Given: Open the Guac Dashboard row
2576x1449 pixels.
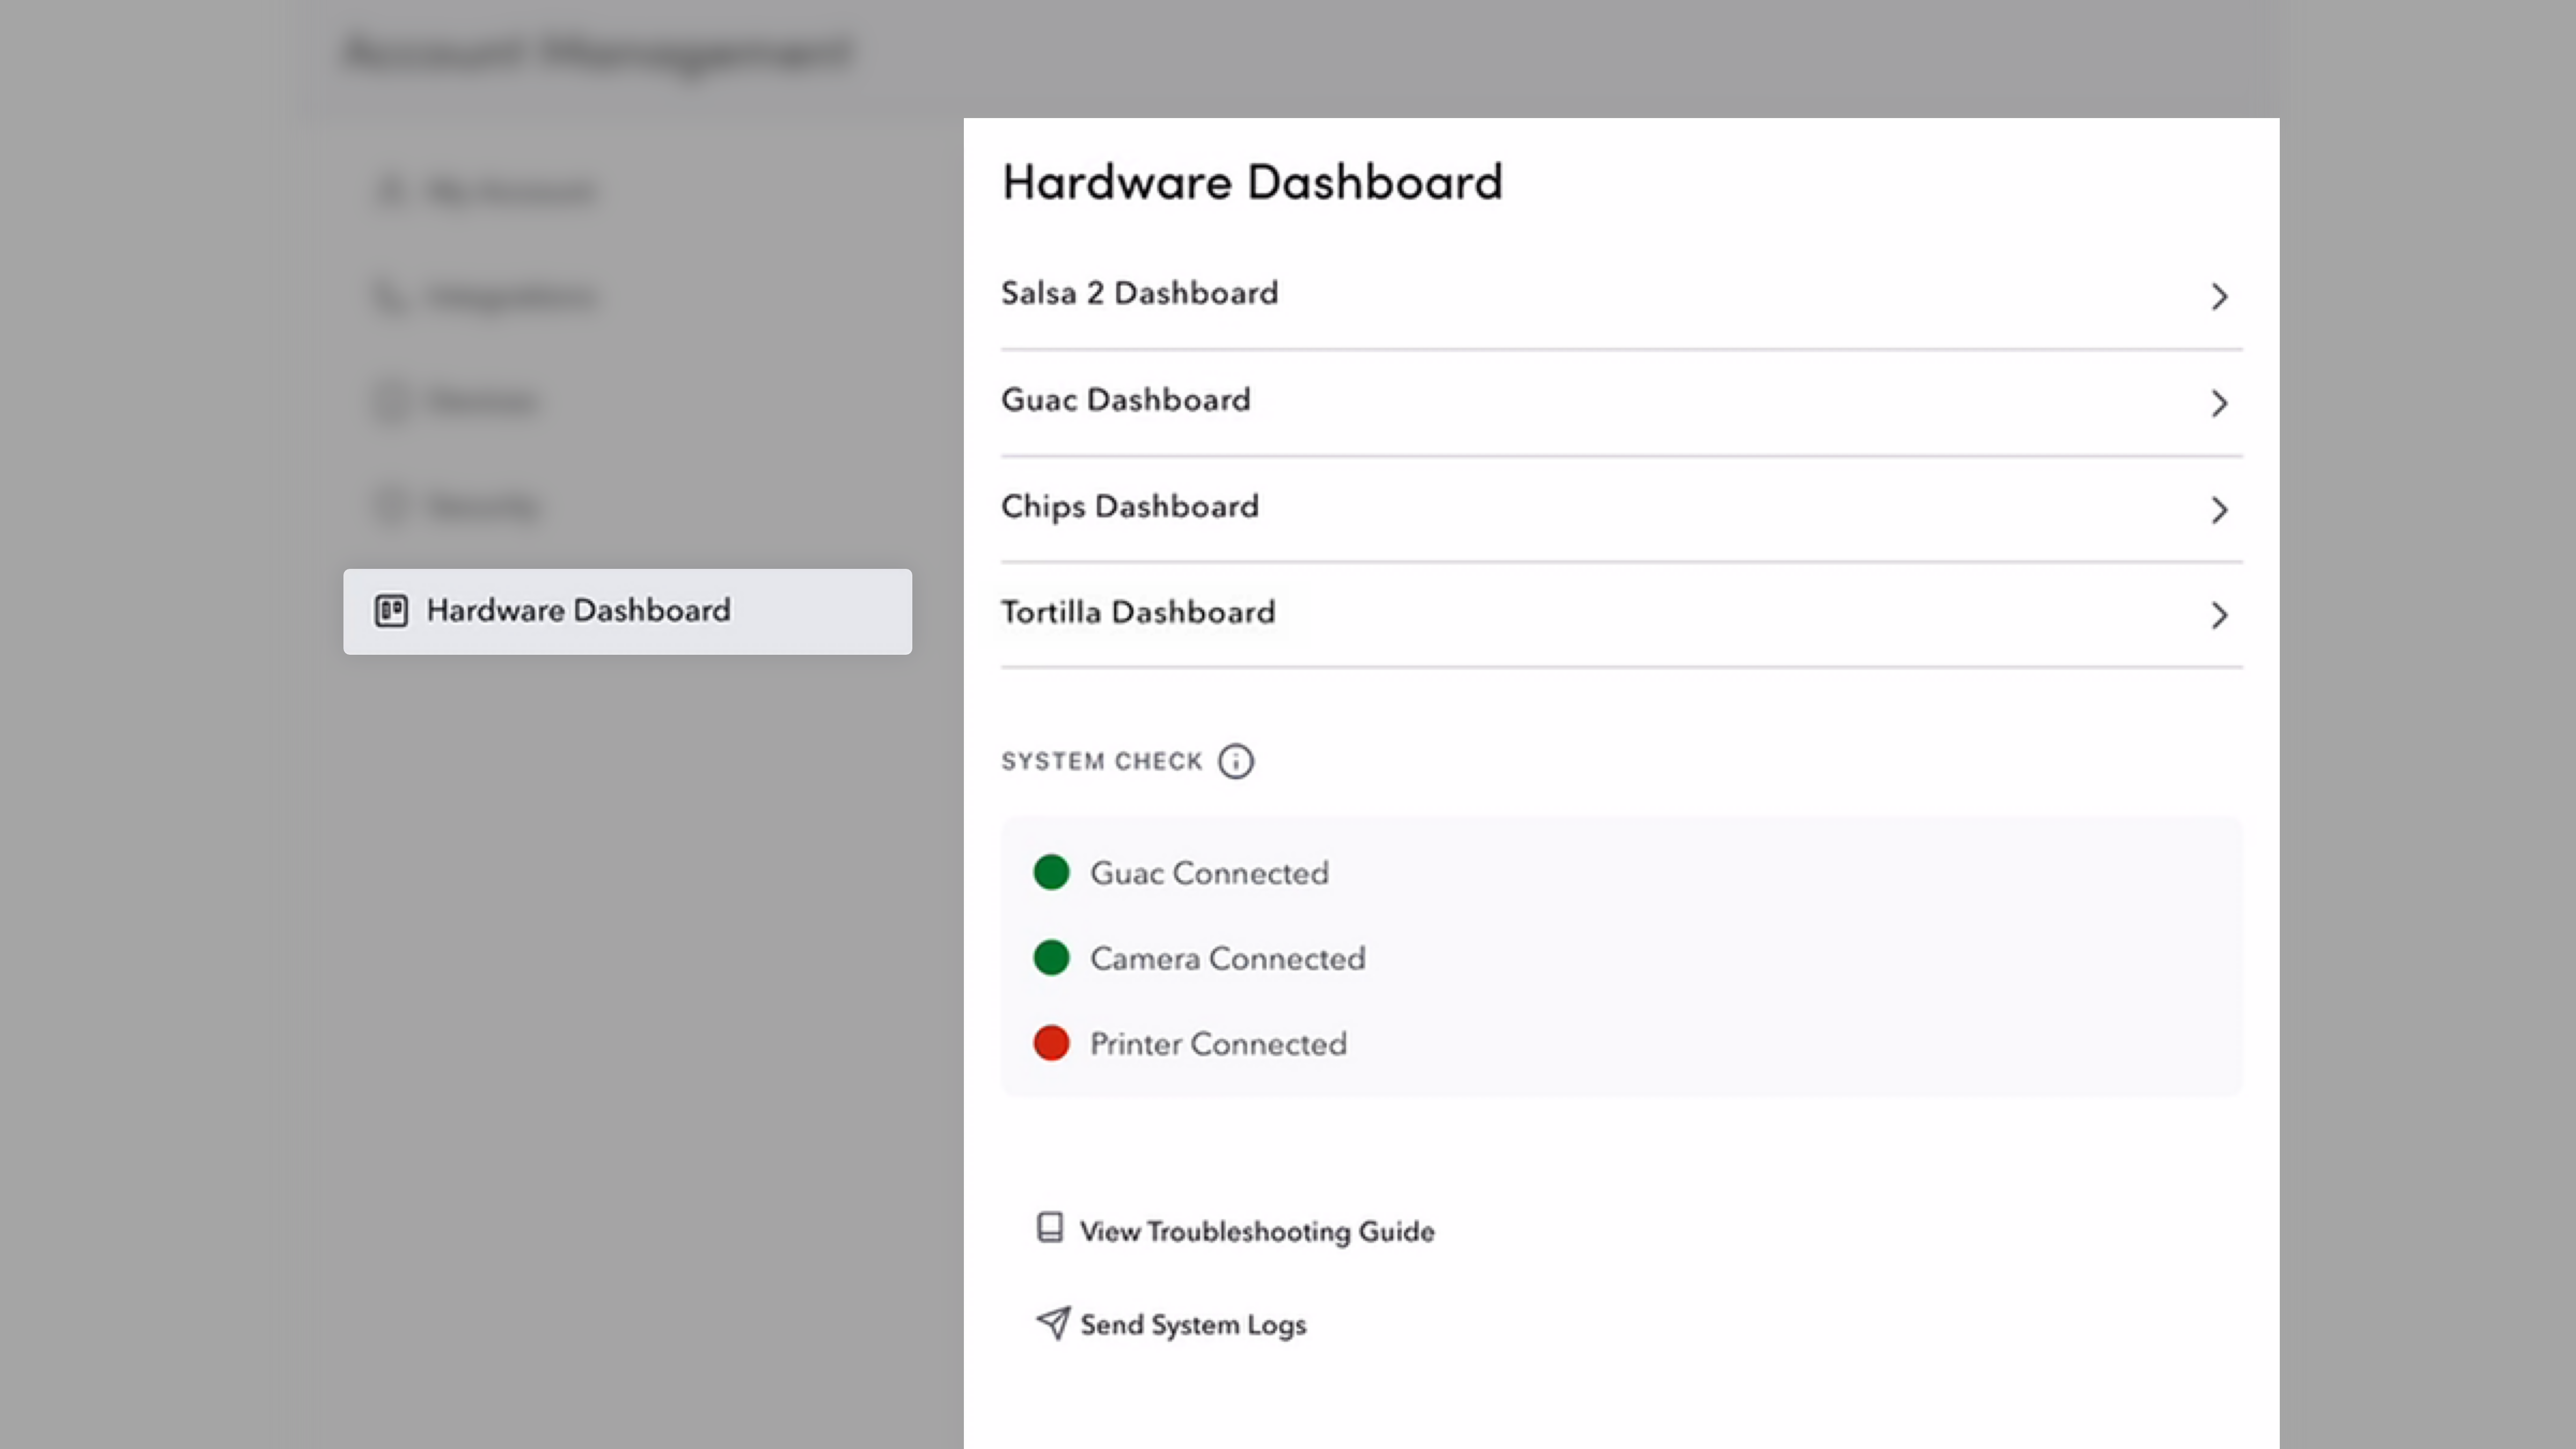Looking at the screenshot, I should (x=1621, y=402).
